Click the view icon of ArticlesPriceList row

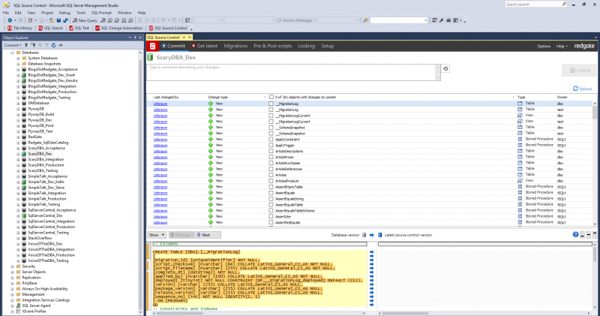[520, 181]
